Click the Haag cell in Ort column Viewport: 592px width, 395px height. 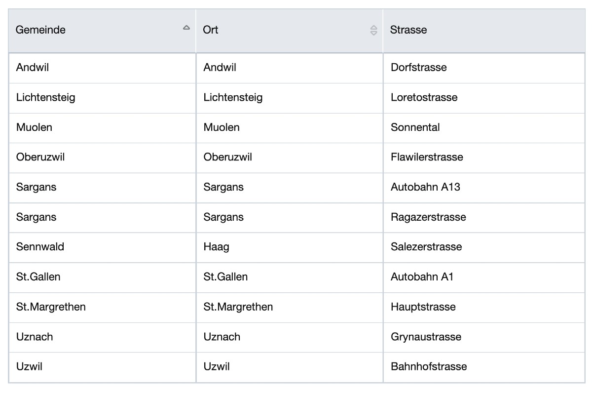click(x=216, y=247)
